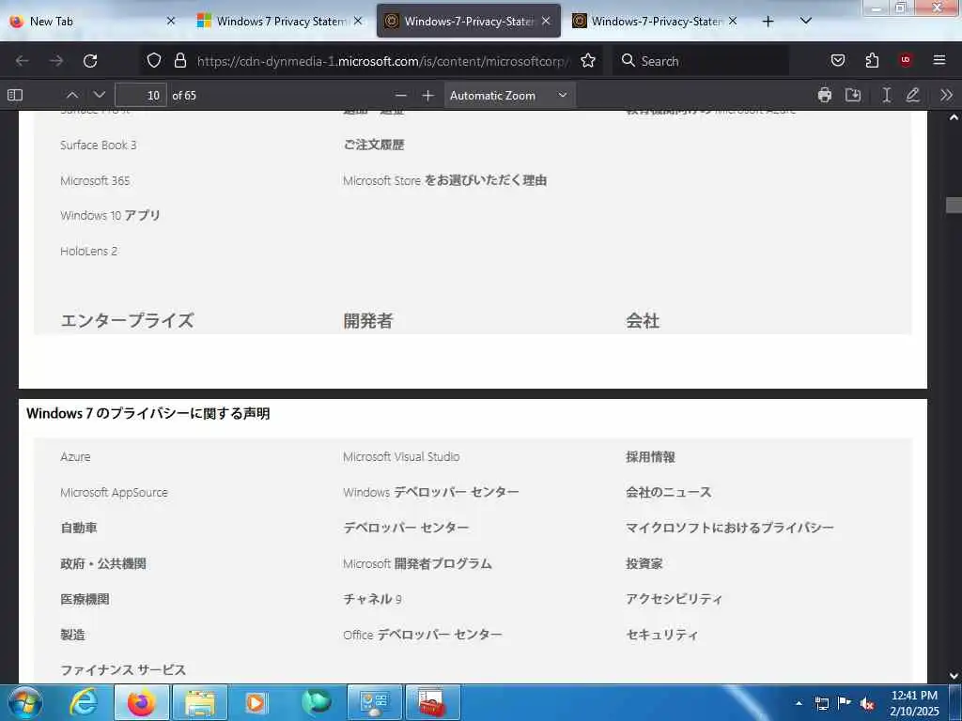
Task: Open the uBlock Origin extension icon
Action: 906,60
